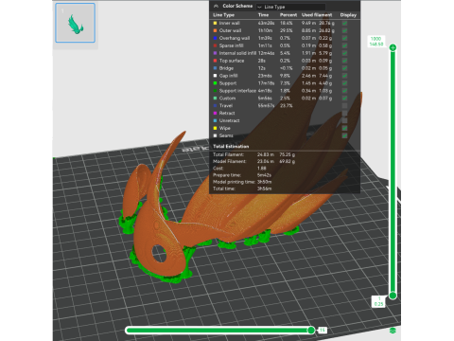This screenshot has width=454, height=341.
Task: Select plate 1 thumbnail
Action: click(75, 23)
